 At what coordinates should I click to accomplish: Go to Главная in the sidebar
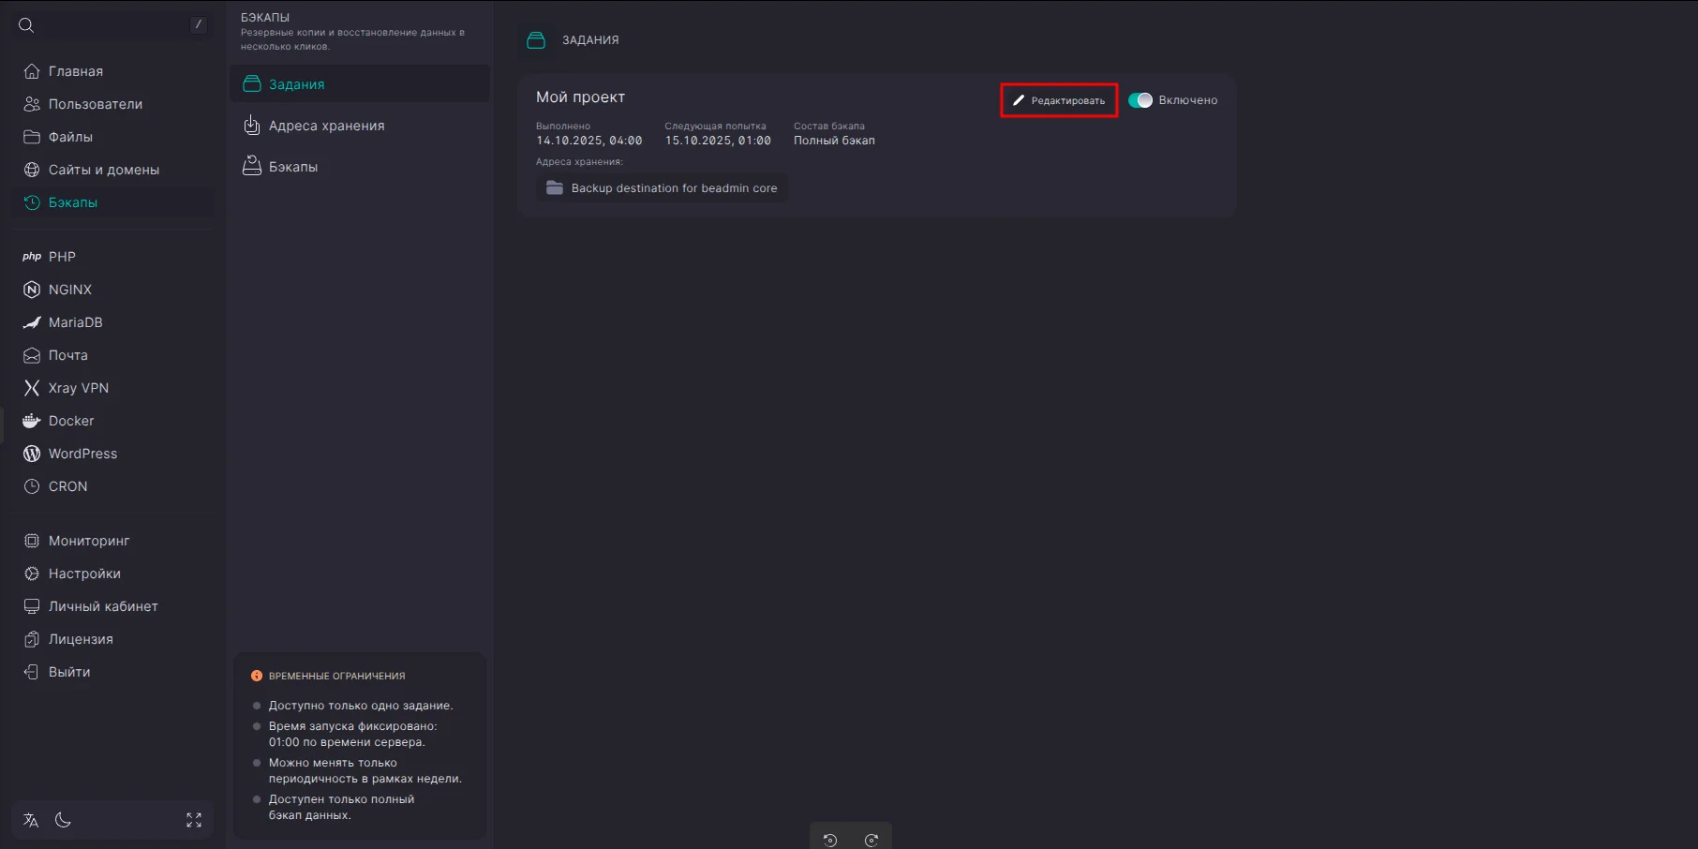tap(75, 71)
